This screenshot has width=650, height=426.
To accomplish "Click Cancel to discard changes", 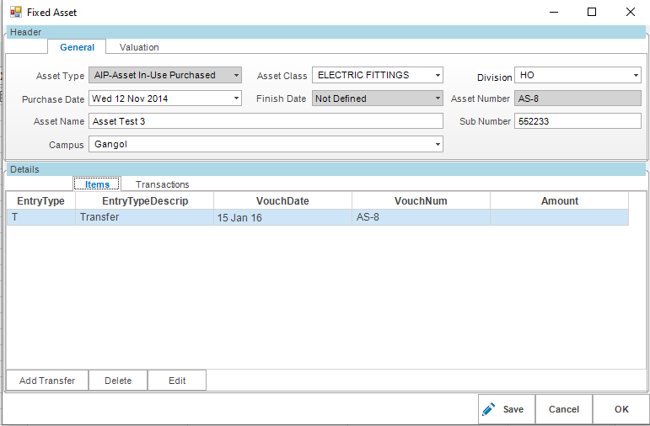I will (564, 409).
